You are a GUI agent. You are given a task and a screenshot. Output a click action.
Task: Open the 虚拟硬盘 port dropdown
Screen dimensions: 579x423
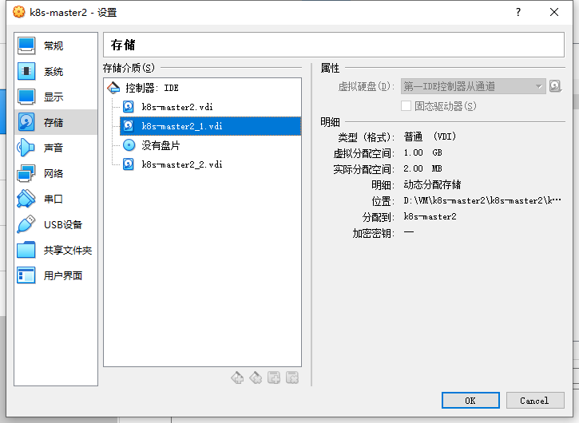pyautogui.click(x=473, y=86)
